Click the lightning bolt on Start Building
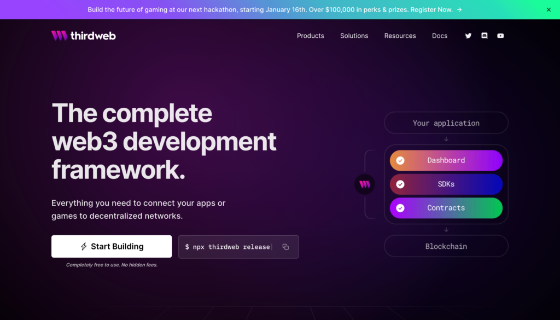This screenshot has height=320, width=560. pos(84,247)
